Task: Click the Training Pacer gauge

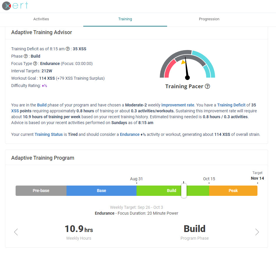Action: coord(187,65)
